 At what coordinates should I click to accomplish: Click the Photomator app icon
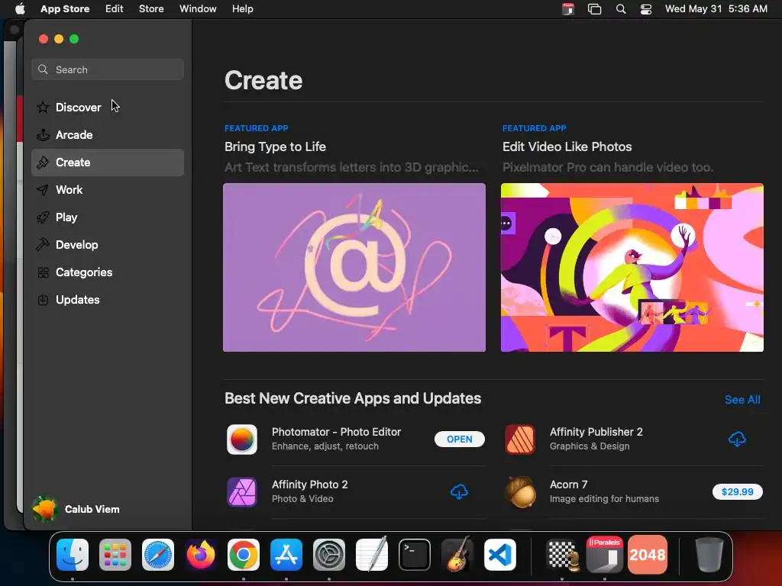point(242,439)
